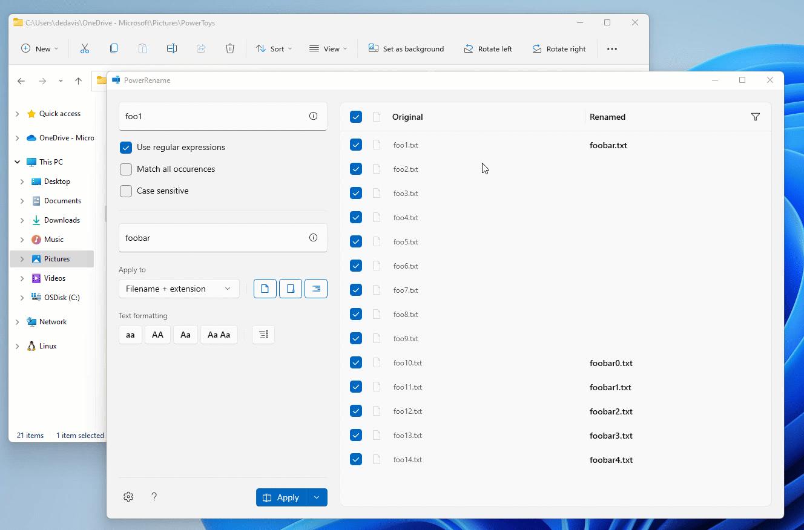Viewport: 804px width, 530px height.
Task: Click the help question mark icon
Action: tap(154, 497)
